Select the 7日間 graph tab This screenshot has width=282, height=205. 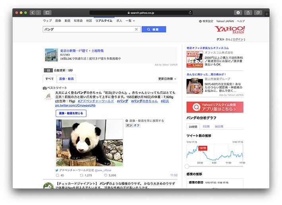(206, 126)
